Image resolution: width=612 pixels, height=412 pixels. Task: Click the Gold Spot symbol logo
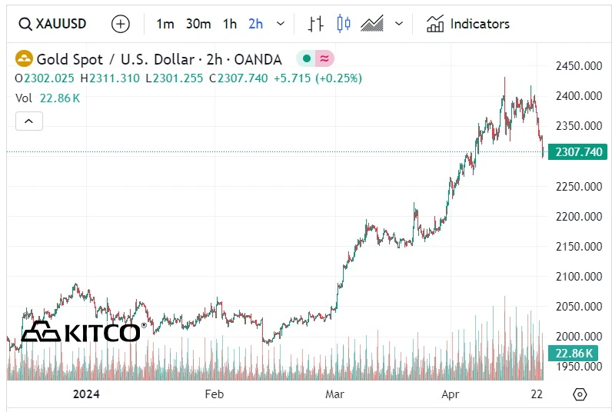point(25,58)
